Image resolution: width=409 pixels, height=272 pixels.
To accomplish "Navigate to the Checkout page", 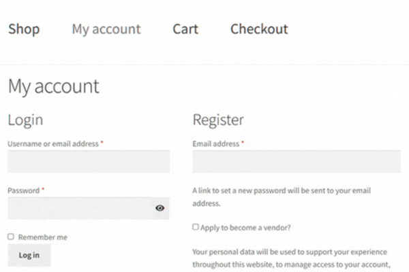I will click(x=259, y=29).
